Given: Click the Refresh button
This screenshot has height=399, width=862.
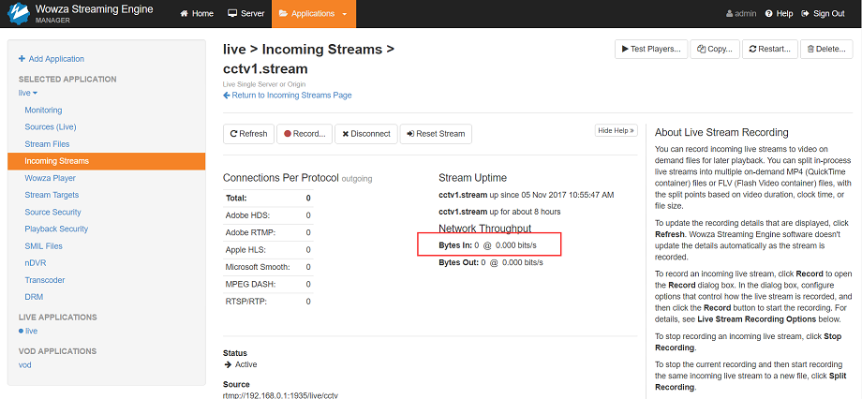Looking at the screenshot, I should (x=248, y=134).
